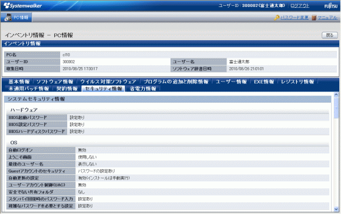
Task: Switch to the 基本情報 tab
Action: click(x=19, y=82)
